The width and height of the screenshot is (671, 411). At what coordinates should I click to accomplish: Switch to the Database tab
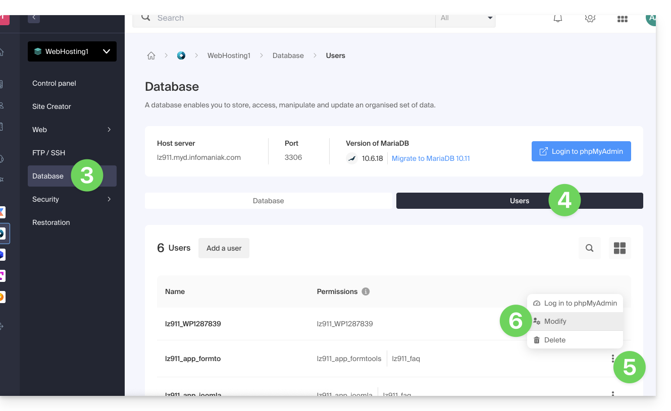pos(268,201)
